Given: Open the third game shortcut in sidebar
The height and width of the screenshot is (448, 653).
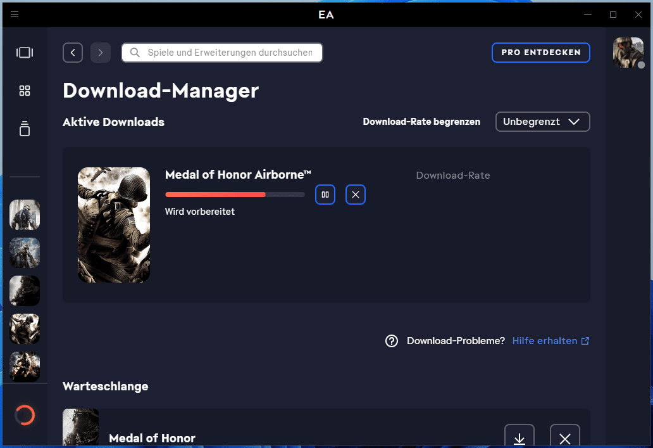Looking at the screenshot, I should coord(25,291).
